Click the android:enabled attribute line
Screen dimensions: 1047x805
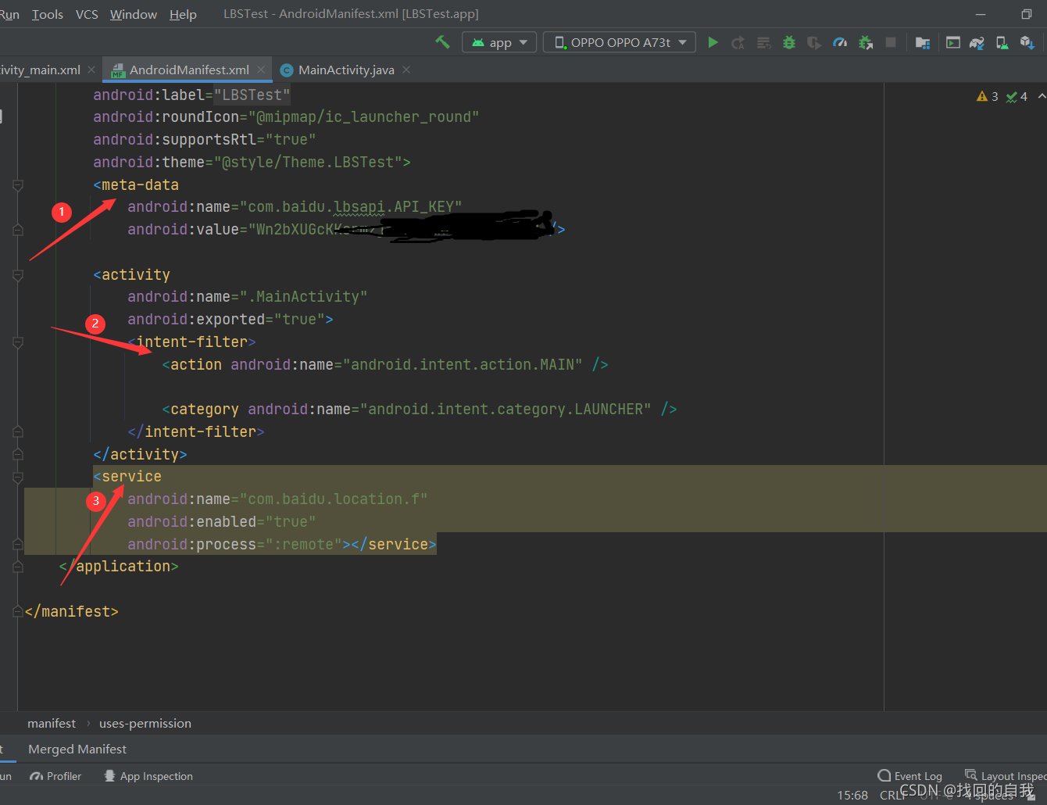point(222,522)
